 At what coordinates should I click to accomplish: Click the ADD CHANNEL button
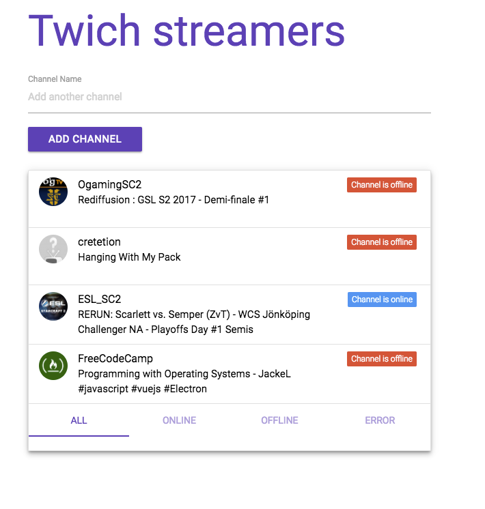(x=85, y=139)
